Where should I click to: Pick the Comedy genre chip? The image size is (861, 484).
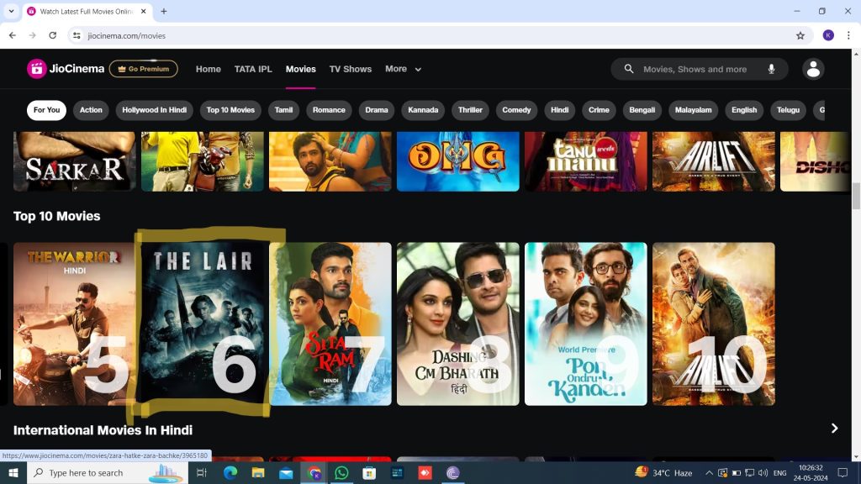pyautogui.click(x=516, y=110)
